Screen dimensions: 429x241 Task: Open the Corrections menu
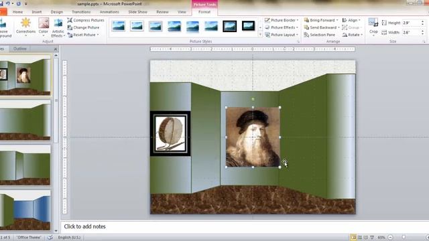point(25,27)
